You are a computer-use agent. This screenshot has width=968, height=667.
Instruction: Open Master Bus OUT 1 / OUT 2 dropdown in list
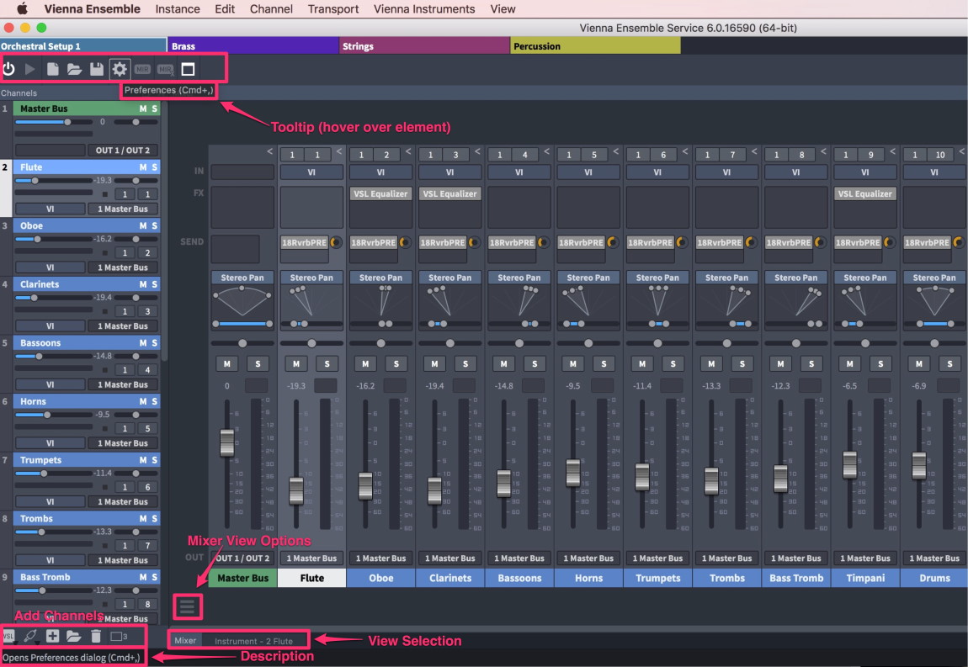pyautogui.click(x=122, y=150)
